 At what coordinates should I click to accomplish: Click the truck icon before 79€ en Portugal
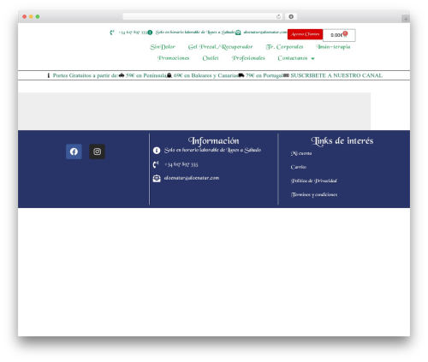point(241,75)
